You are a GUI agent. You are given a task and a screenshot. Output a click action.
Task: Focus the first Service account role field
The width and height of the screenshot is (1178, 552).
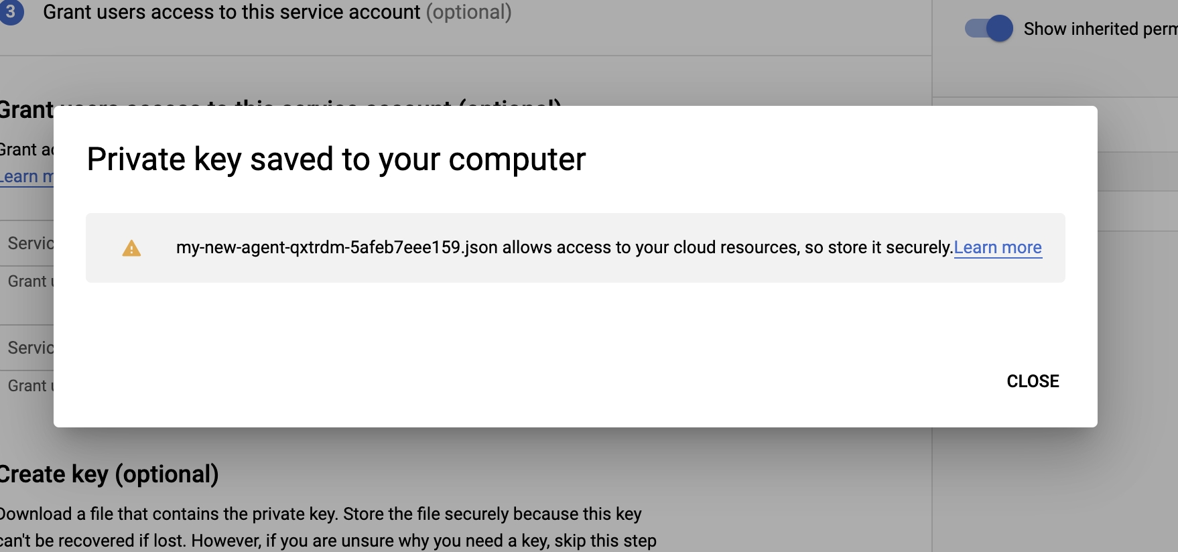[29, 243]
